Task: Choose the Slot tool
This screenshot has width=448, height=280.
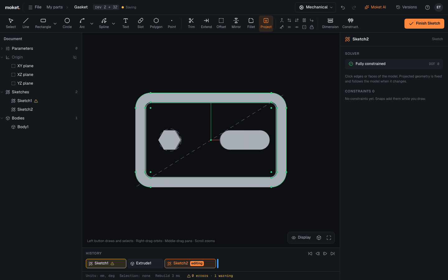Action: point(141,23)
